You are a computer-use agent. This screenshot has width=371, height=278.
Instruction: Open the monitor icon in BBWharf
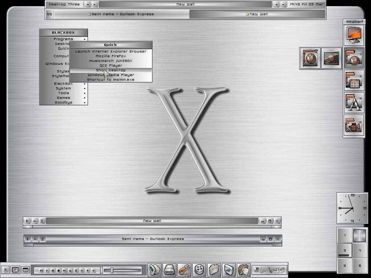tap(354, 35)
